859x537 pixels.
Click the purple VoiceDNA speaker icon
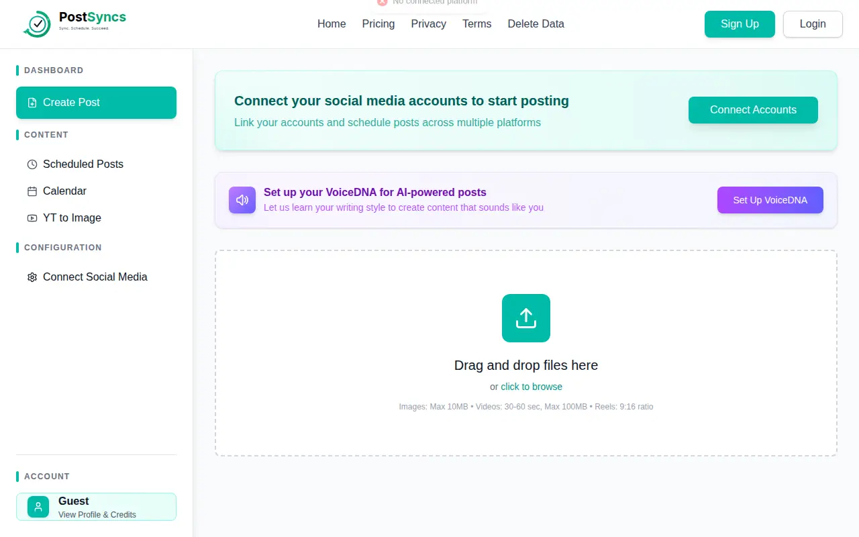click(x=242, y=200)
